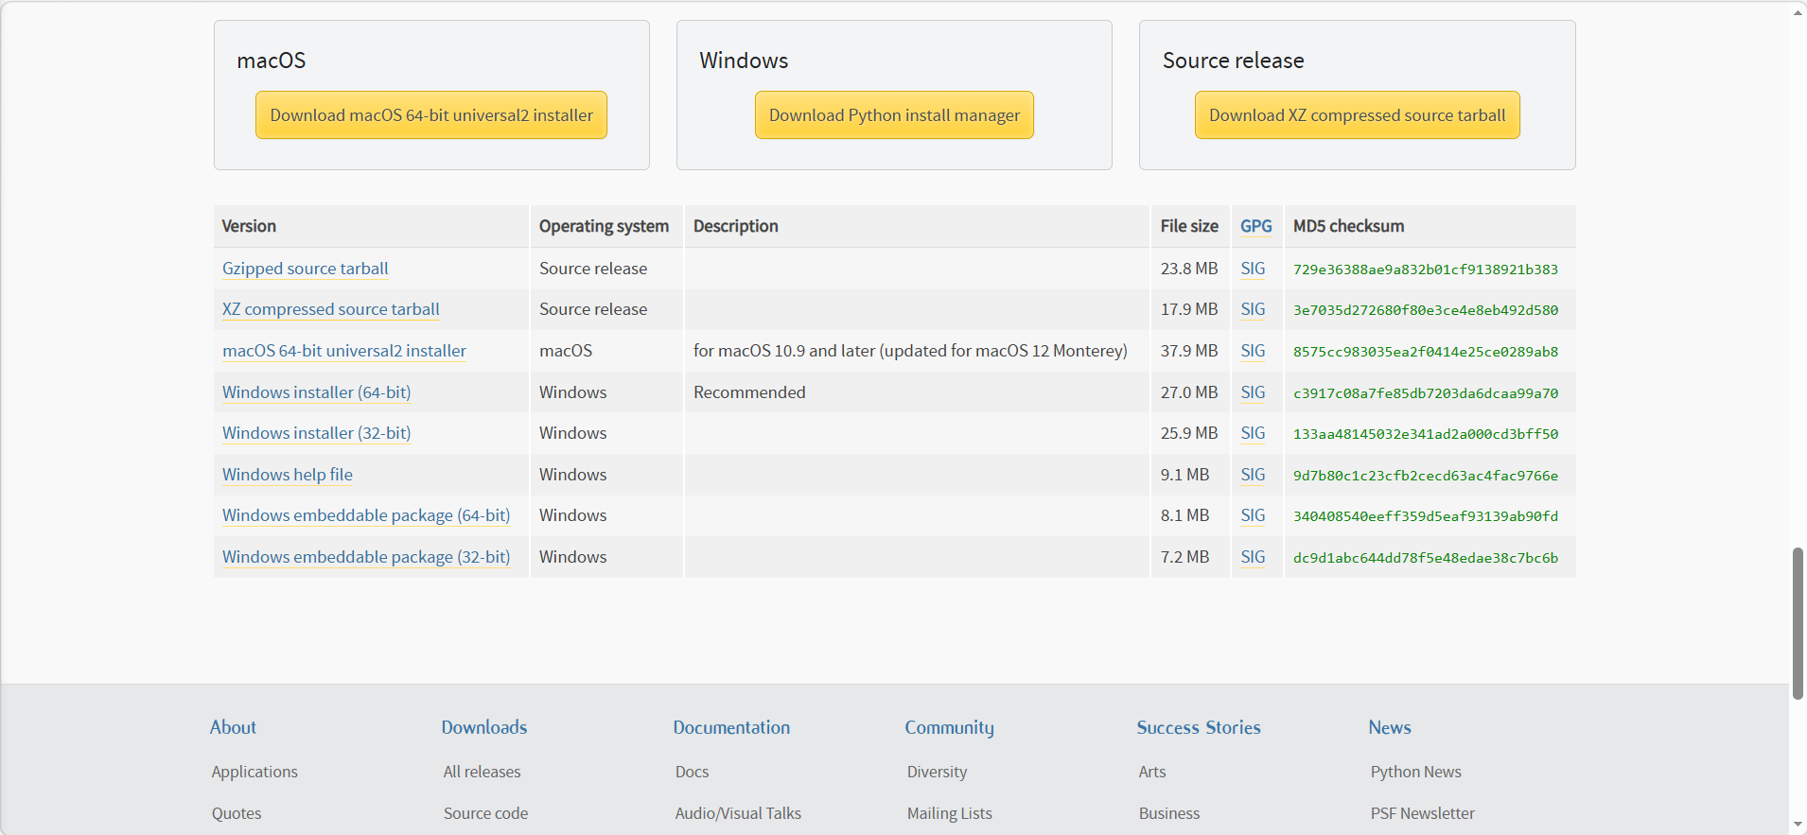The width and height of the screenshot is (1807, 835).
Task: Click Download macOS 64-bit universal2 installer button
Action: [x=431, y=115]
